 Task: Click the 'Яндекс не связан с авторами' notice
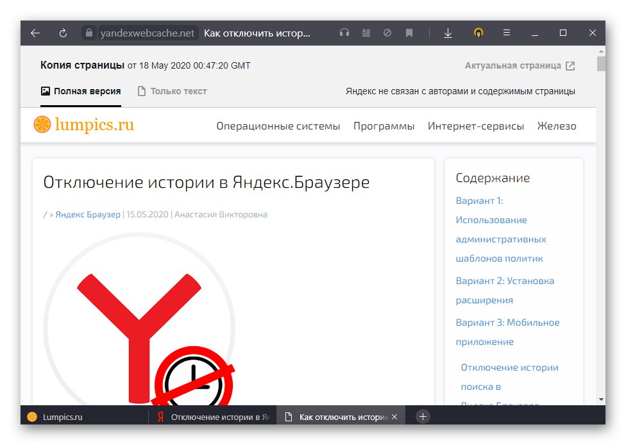coord(461,92)
